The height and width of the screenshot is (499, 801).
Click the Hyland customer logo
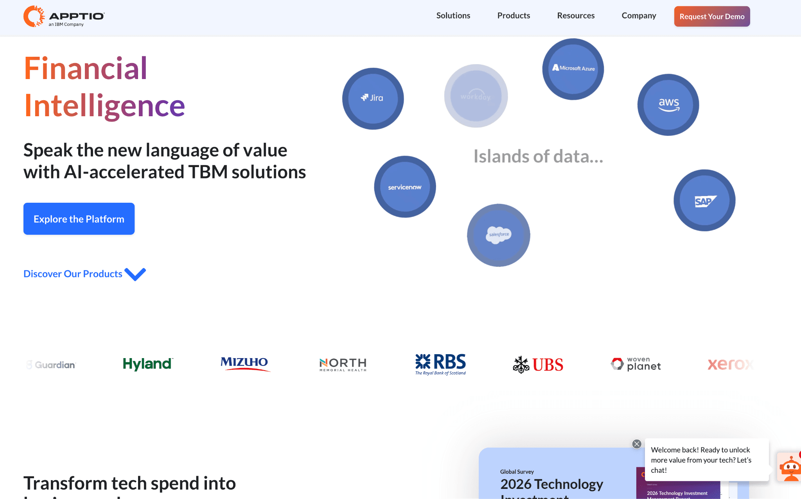pyautogui.click(x=148, y=364)
